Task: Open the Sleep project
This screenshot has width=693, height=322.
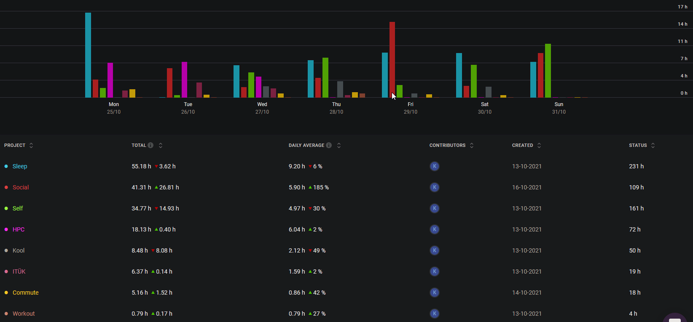Action: [20, 166]
